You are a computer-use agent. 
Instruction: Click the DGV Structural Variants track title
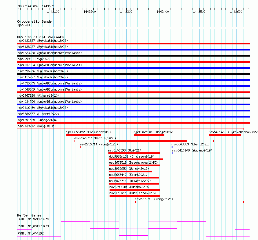(x=41, y=37)
